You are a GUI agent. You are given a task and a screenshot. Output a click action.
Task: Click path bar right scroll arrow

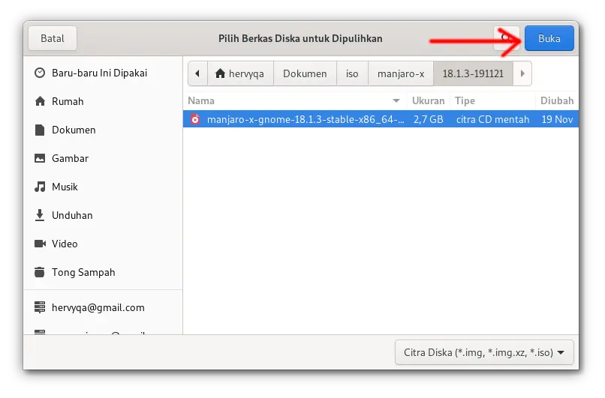point(522,73)
